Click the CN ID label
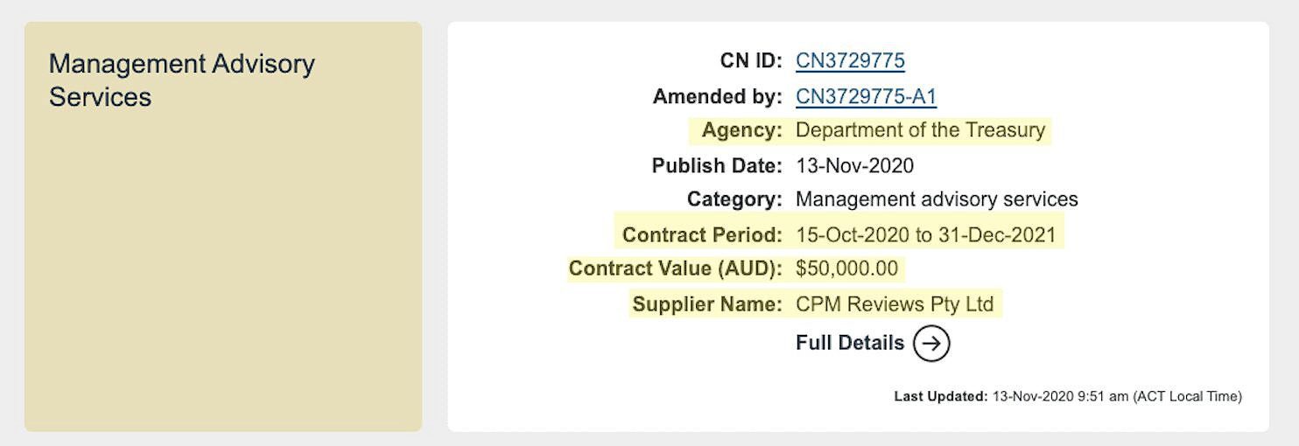1299x446 pixels. point(751,60)
